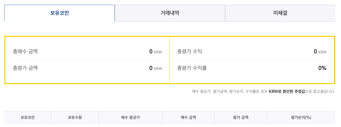
Task: Sort by 보유수량 column header
Action: (x=75, y=118)
